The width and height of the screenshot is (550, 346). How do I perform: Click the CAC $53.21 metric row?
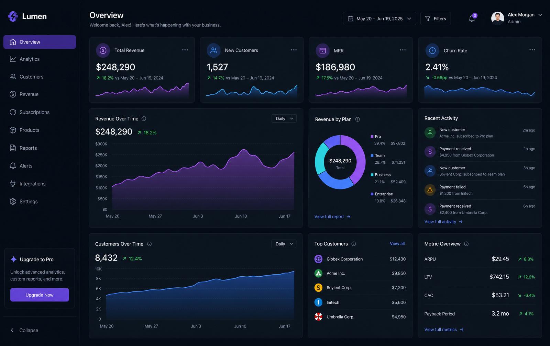click(x=480, y=295)
